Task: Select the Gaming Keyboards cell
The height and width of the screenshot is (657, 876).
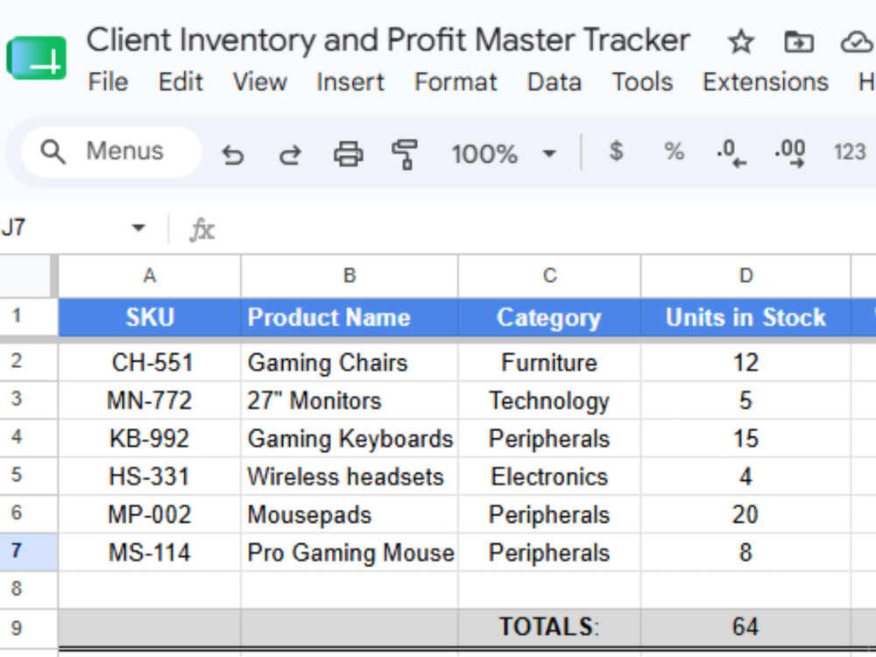Action: click(350, 439)
